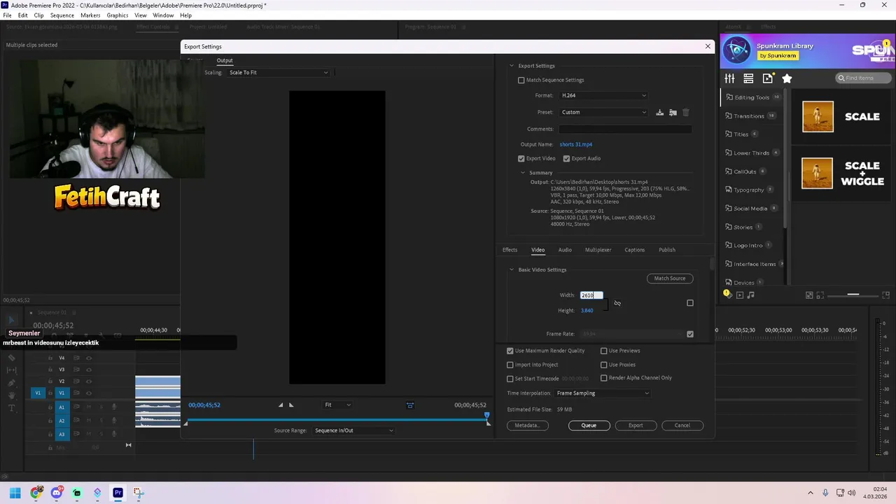Toggle Spunkram large grid view icon
Image resolution: width=896 pixels, height=504 pixels.
pos(885,295)
